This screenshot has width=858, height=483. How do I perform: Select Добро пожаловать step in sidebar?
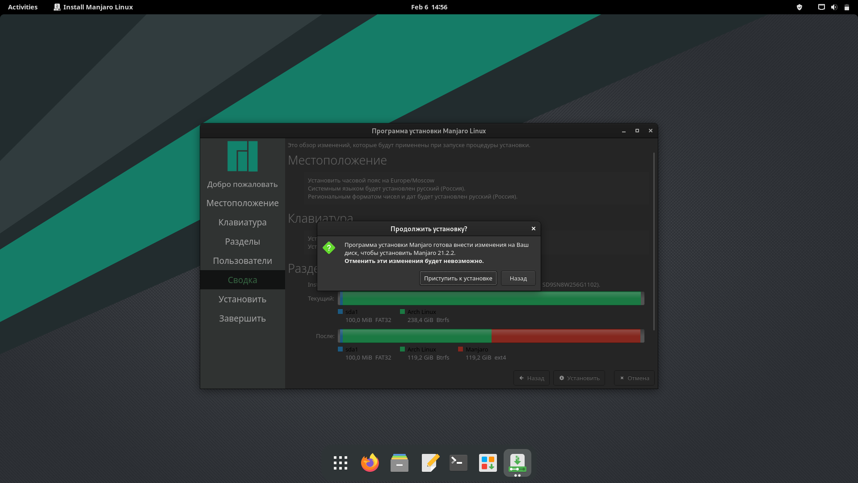[x=243, y=184]
